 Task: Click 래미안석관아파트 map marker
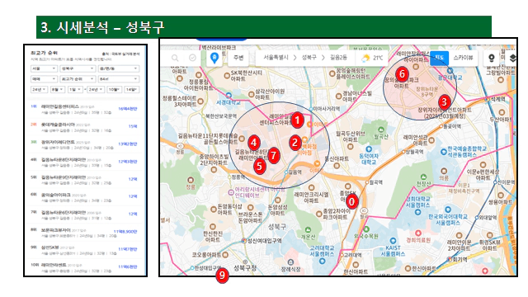(x=431, y=140)
